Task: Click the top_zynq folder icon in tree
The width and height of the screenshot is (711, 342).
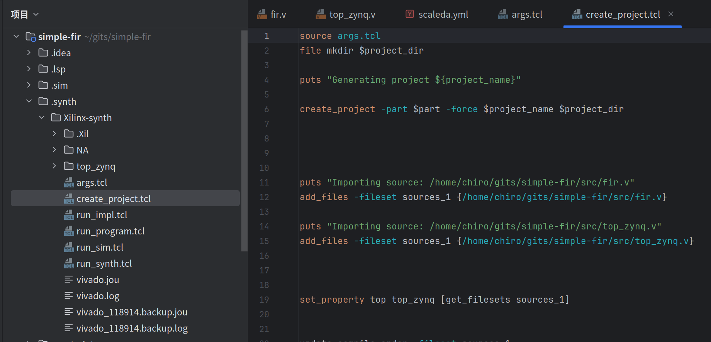Action: (69, 166)
